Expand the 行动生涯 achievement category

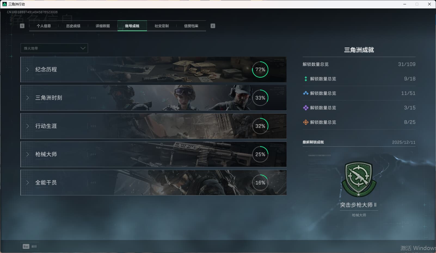point(46,126)
